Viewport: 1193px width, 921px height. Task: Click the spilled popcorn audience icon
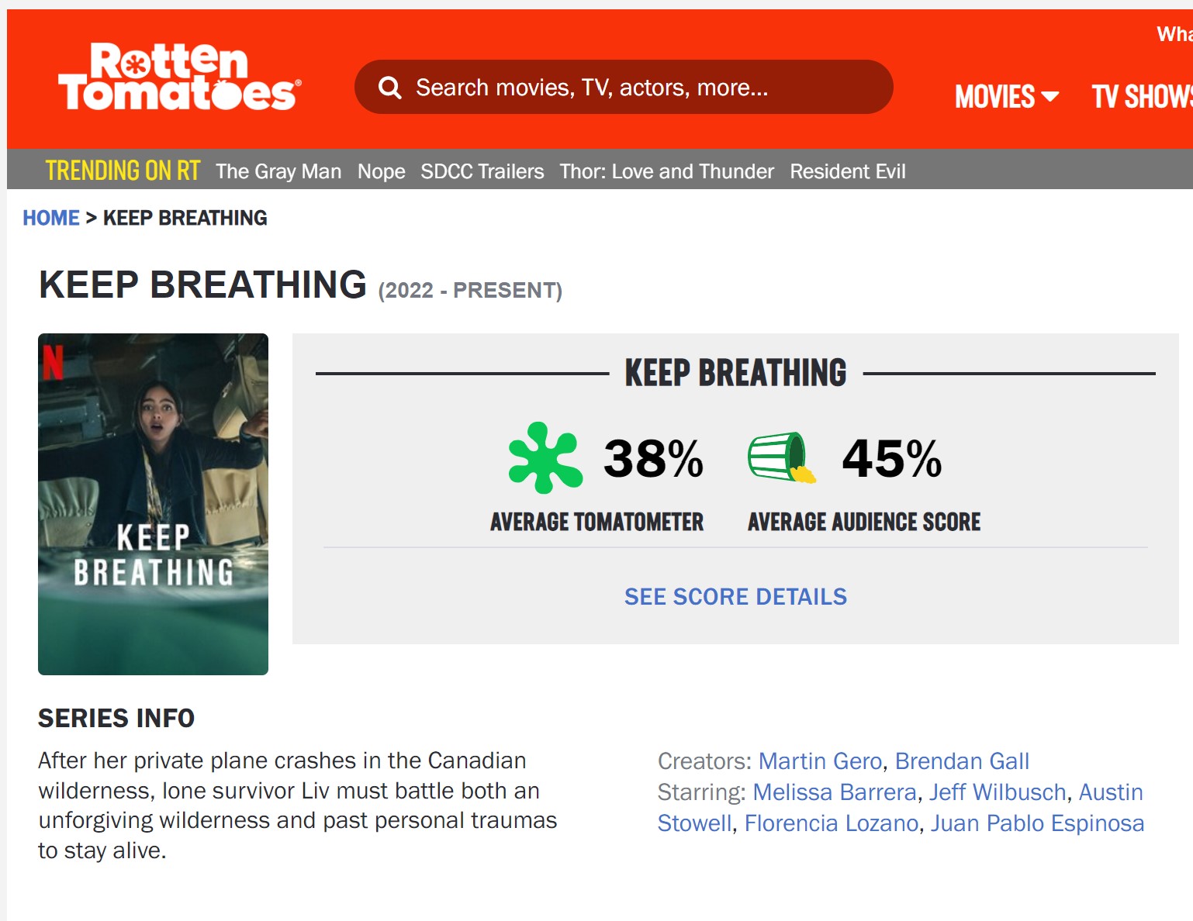781,457
